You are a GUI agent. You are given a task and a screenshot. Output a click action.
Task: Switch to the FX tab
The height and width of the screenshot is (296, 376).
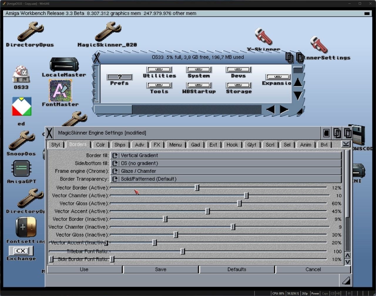157,145
